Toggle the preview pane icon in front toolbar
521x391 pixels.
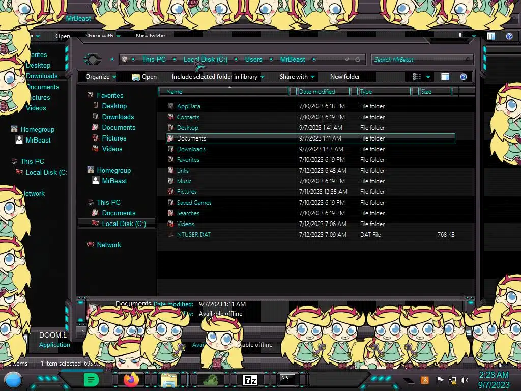445,77
